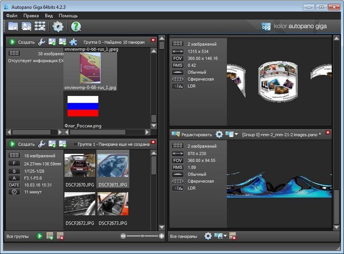
Task: Click Группа 0 thumbnails scroll down arrow
Action: 154,126
